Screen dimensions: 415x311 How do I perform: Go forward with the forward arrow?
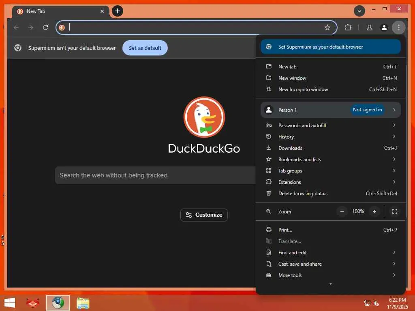pos(31,28)
